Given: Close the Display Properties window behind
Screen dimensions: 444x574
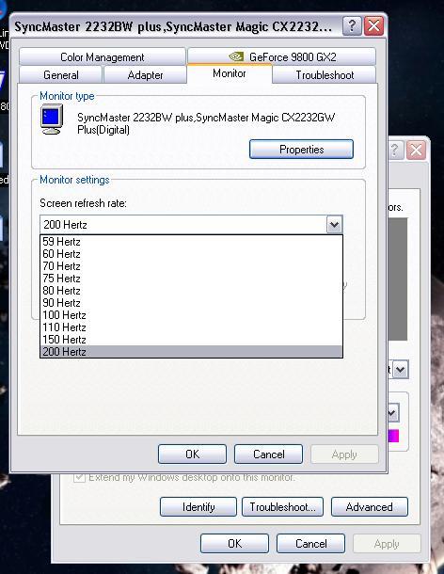Looking at the screenshot, I should click(x=416, y=151).
